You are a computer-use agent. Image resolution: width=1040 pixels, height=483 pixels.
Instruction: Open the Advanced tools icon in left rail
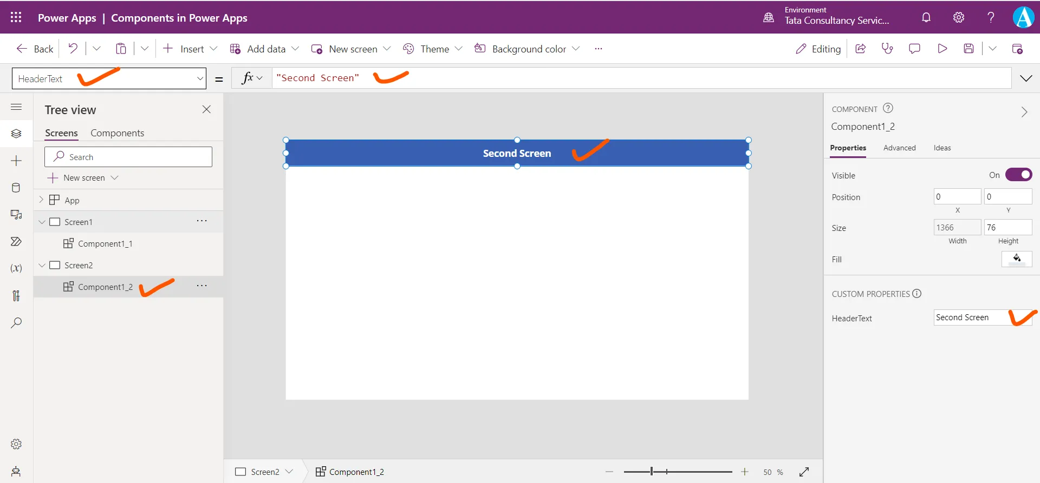point(16,295)
